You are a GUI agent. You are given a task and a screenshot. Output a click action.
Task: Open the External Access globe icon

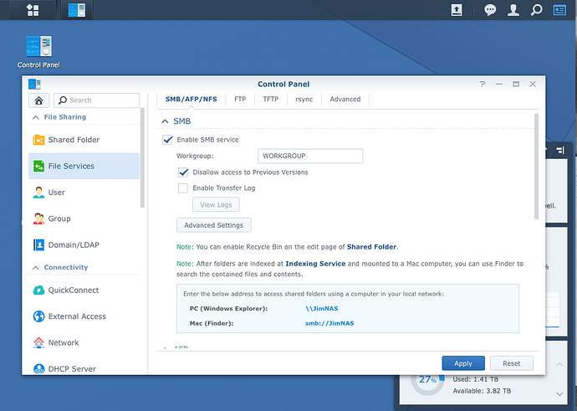click(38, 316)
